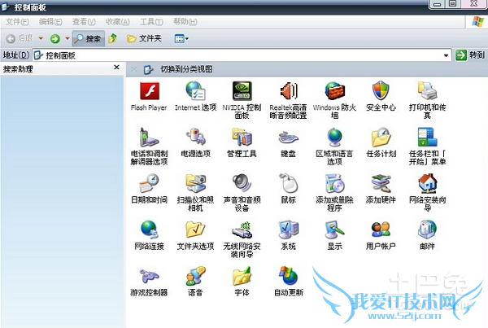Toggle the 搜索 toolbar button
The image size is (488, 328).
click(89, 38)
